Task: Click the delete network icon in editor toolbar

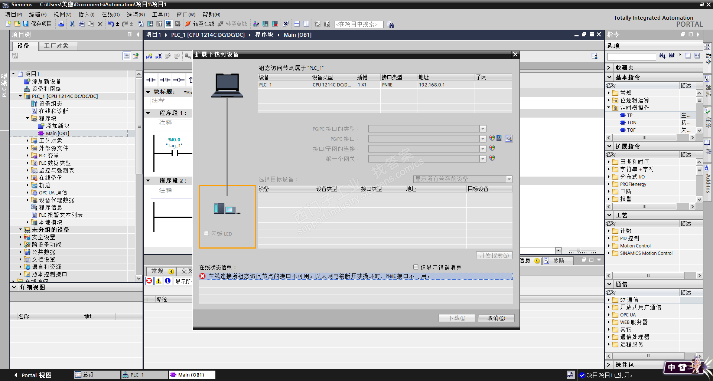Action: (x=159, y=56)
